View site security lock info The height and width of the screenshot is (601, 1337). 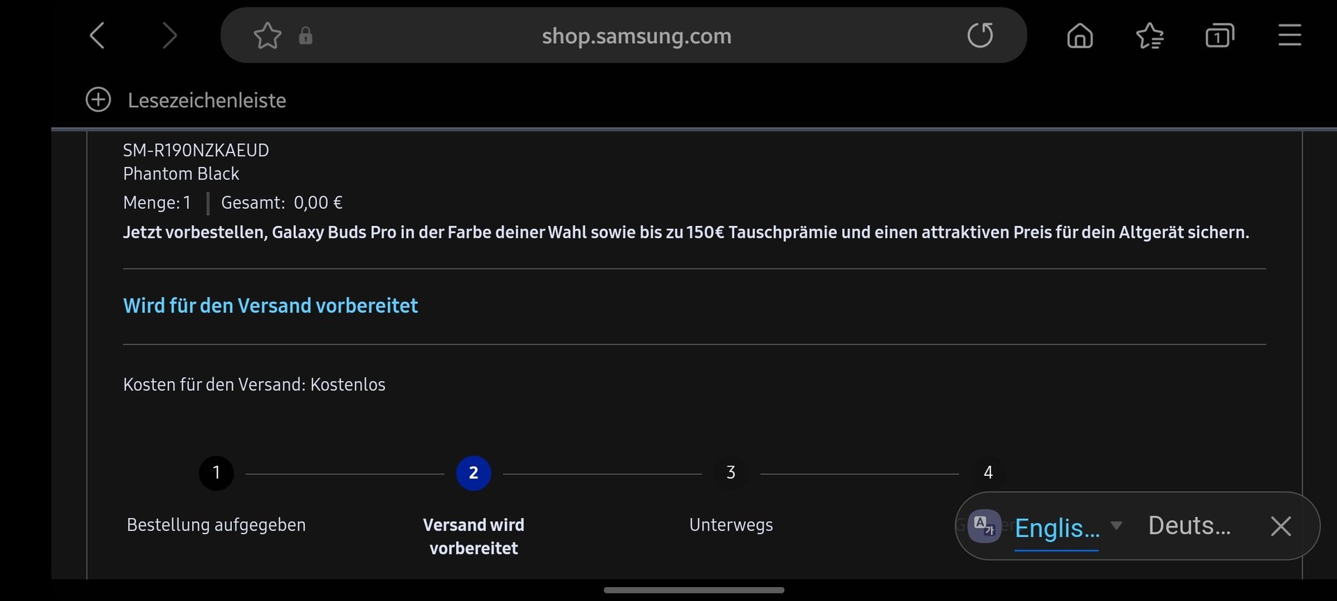tap(306, 35)
